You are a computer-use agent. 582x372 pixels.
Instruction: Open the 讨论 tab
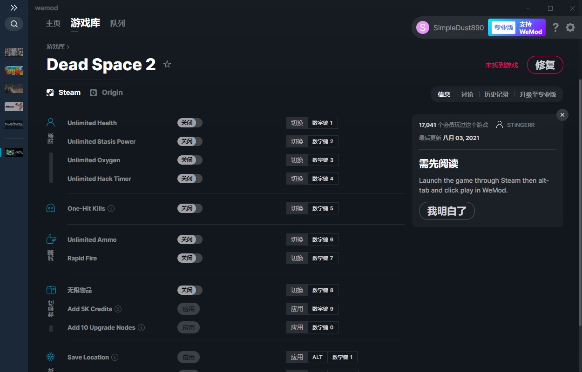pyautogui.click(x=467, y=94)
